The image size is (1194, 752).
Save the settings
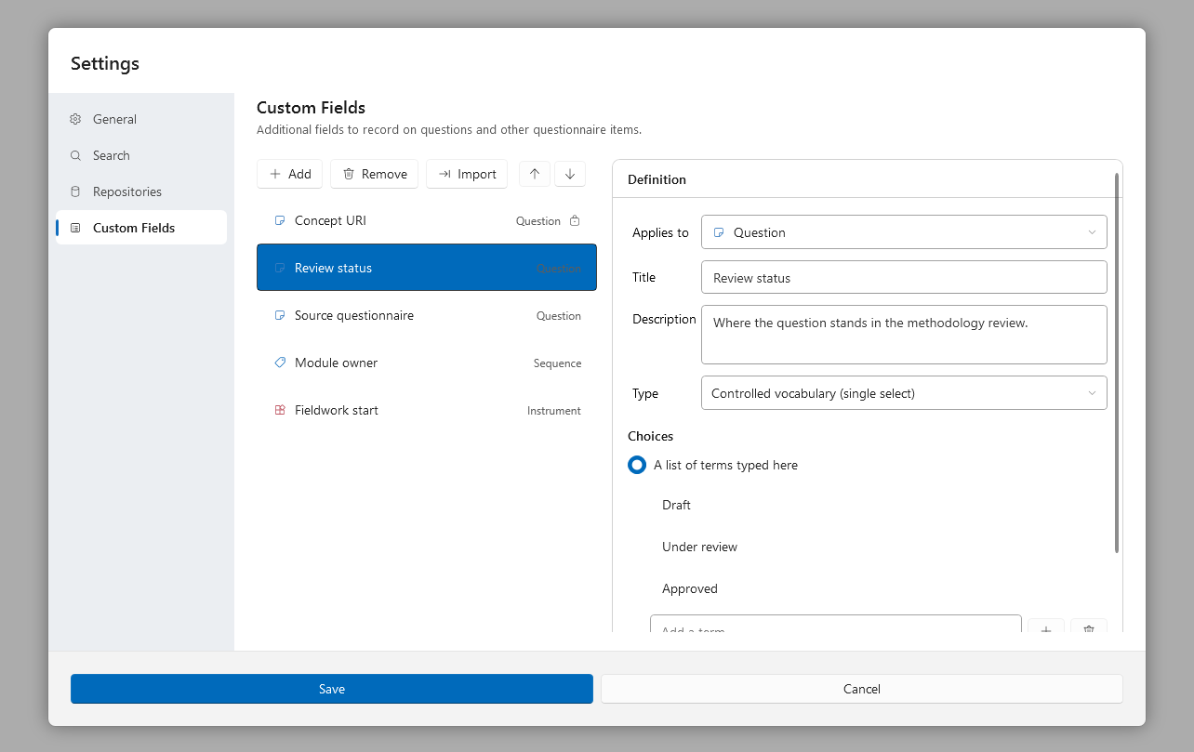(332, 689)
